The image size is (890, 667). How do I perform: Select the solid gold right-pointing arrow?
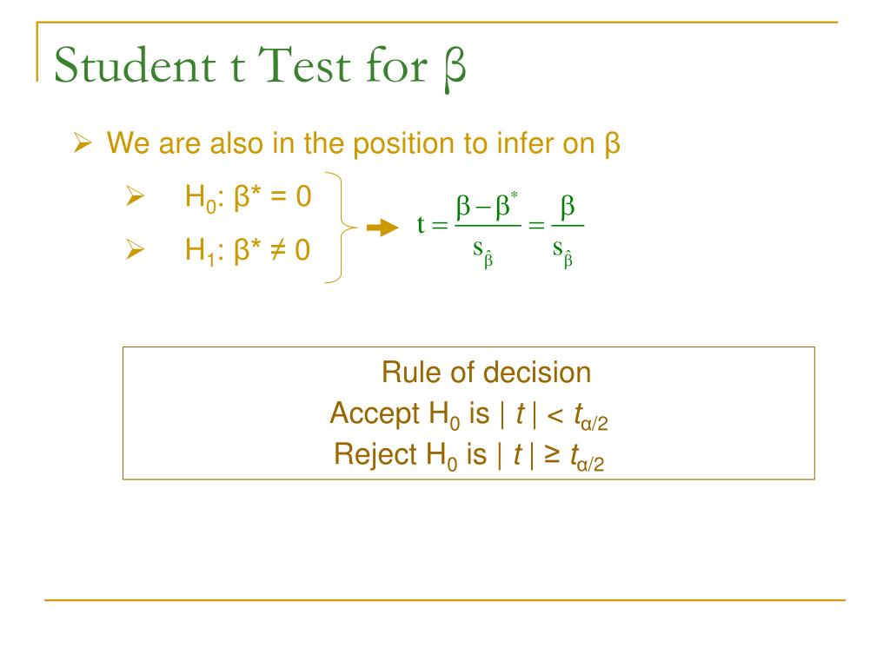pyautogui.click(x=382, y=228)
